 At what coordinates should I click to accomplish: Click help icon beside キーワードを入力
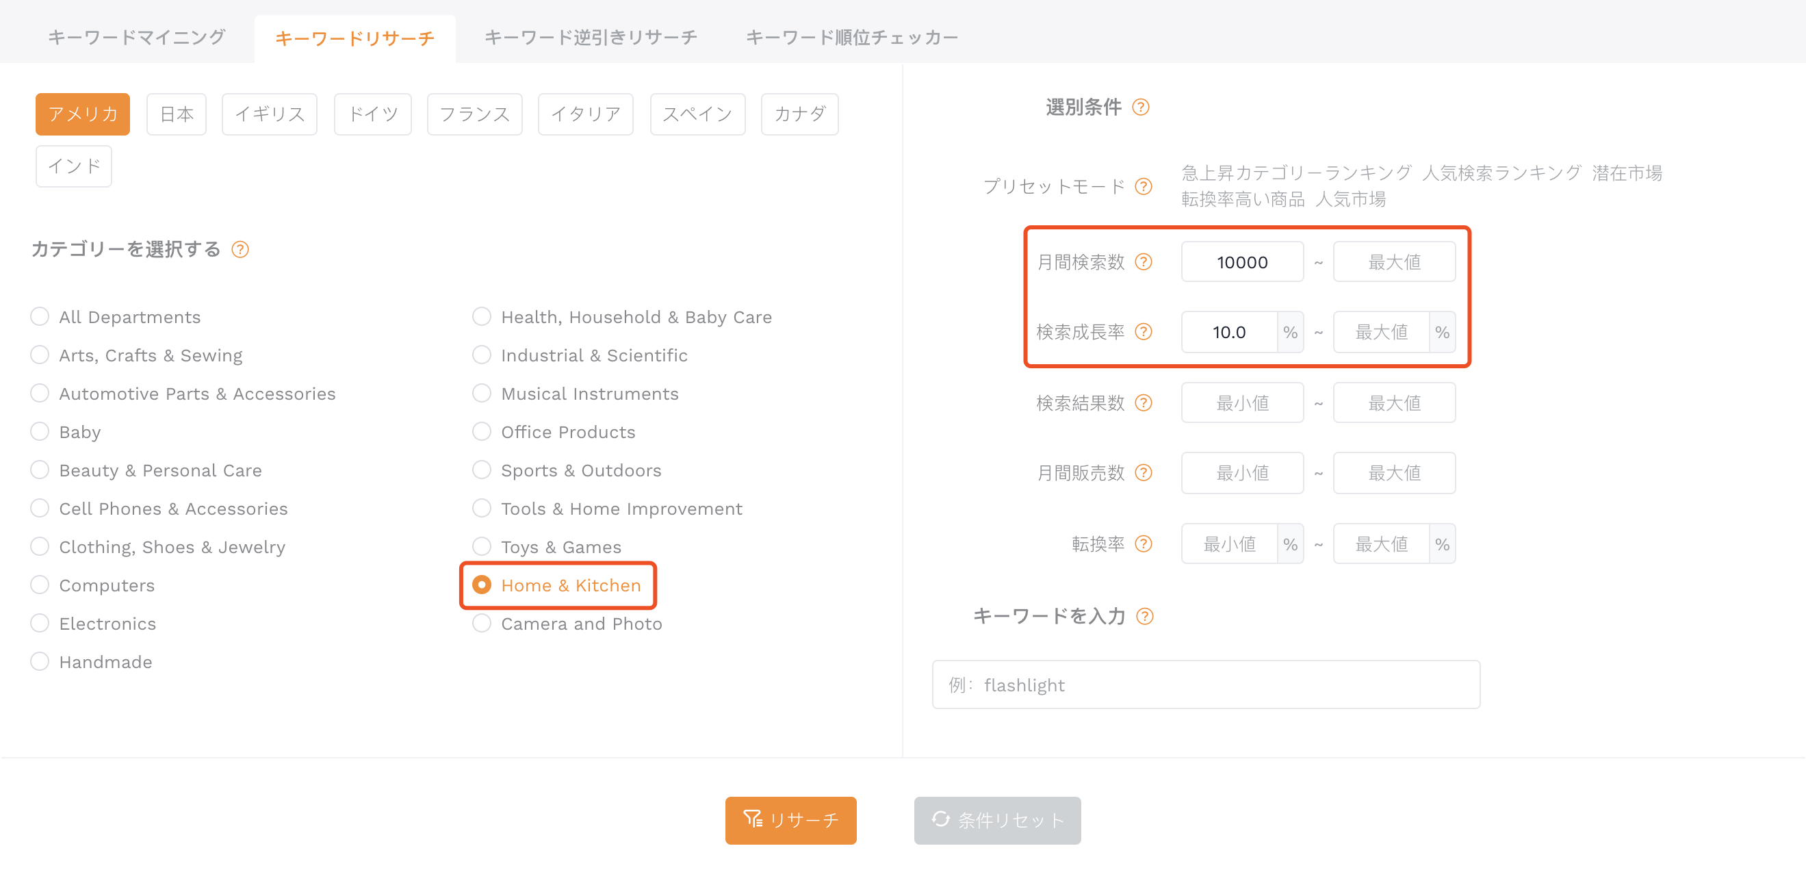[x=1145, y=617]
